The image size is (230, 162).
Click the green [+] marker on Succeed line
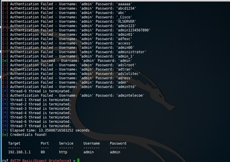point(5,61)
